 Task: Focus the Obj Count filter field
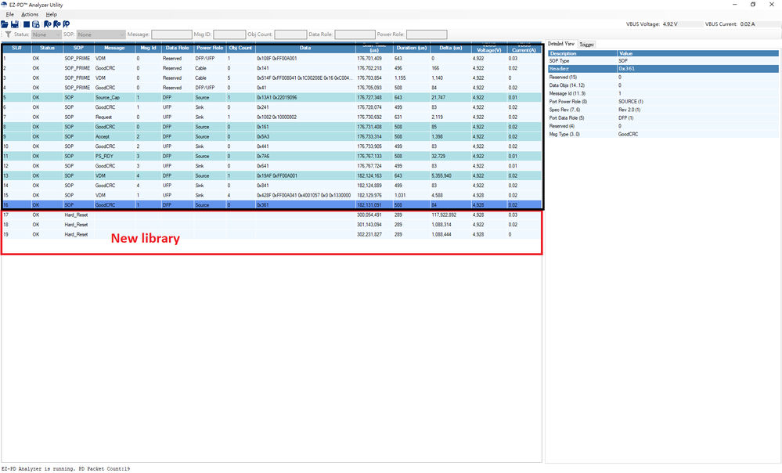pyautogui.click(x=290, y=34)
